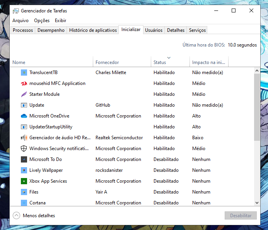The image size is (268, 230).
Task: Click the GitHub Update row icon
Action: [x=24, y=105]
